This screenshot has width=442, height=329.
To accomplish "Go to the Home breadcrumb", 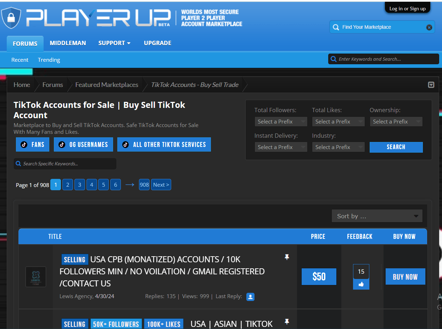I will pyautogui.click(x=22, y=85).
